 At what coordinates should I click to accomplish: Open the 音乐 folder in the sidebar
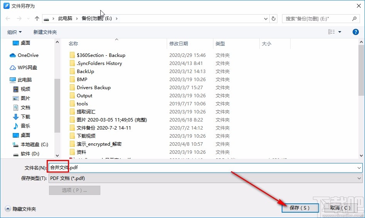pyautogui.click(x=22, y=126)
